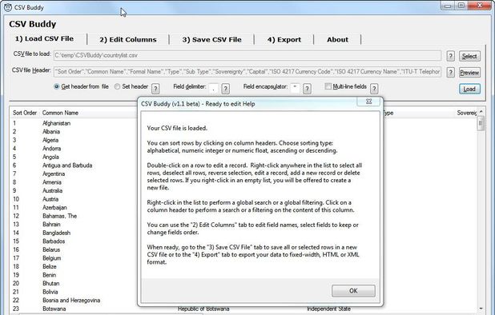Select the Benin row

49,275
